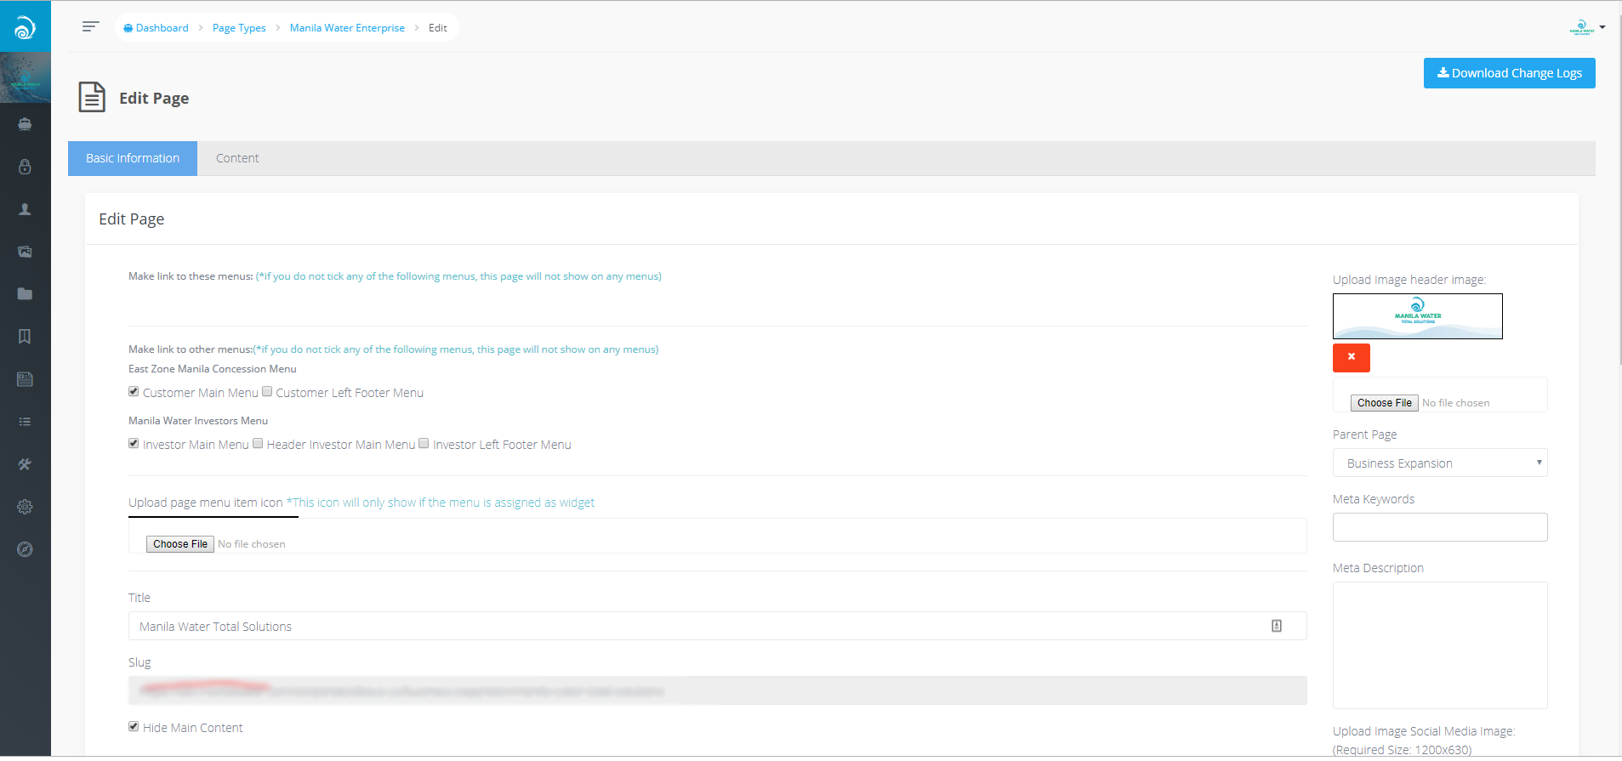Click the Edit Page document icon

[92, 97]
